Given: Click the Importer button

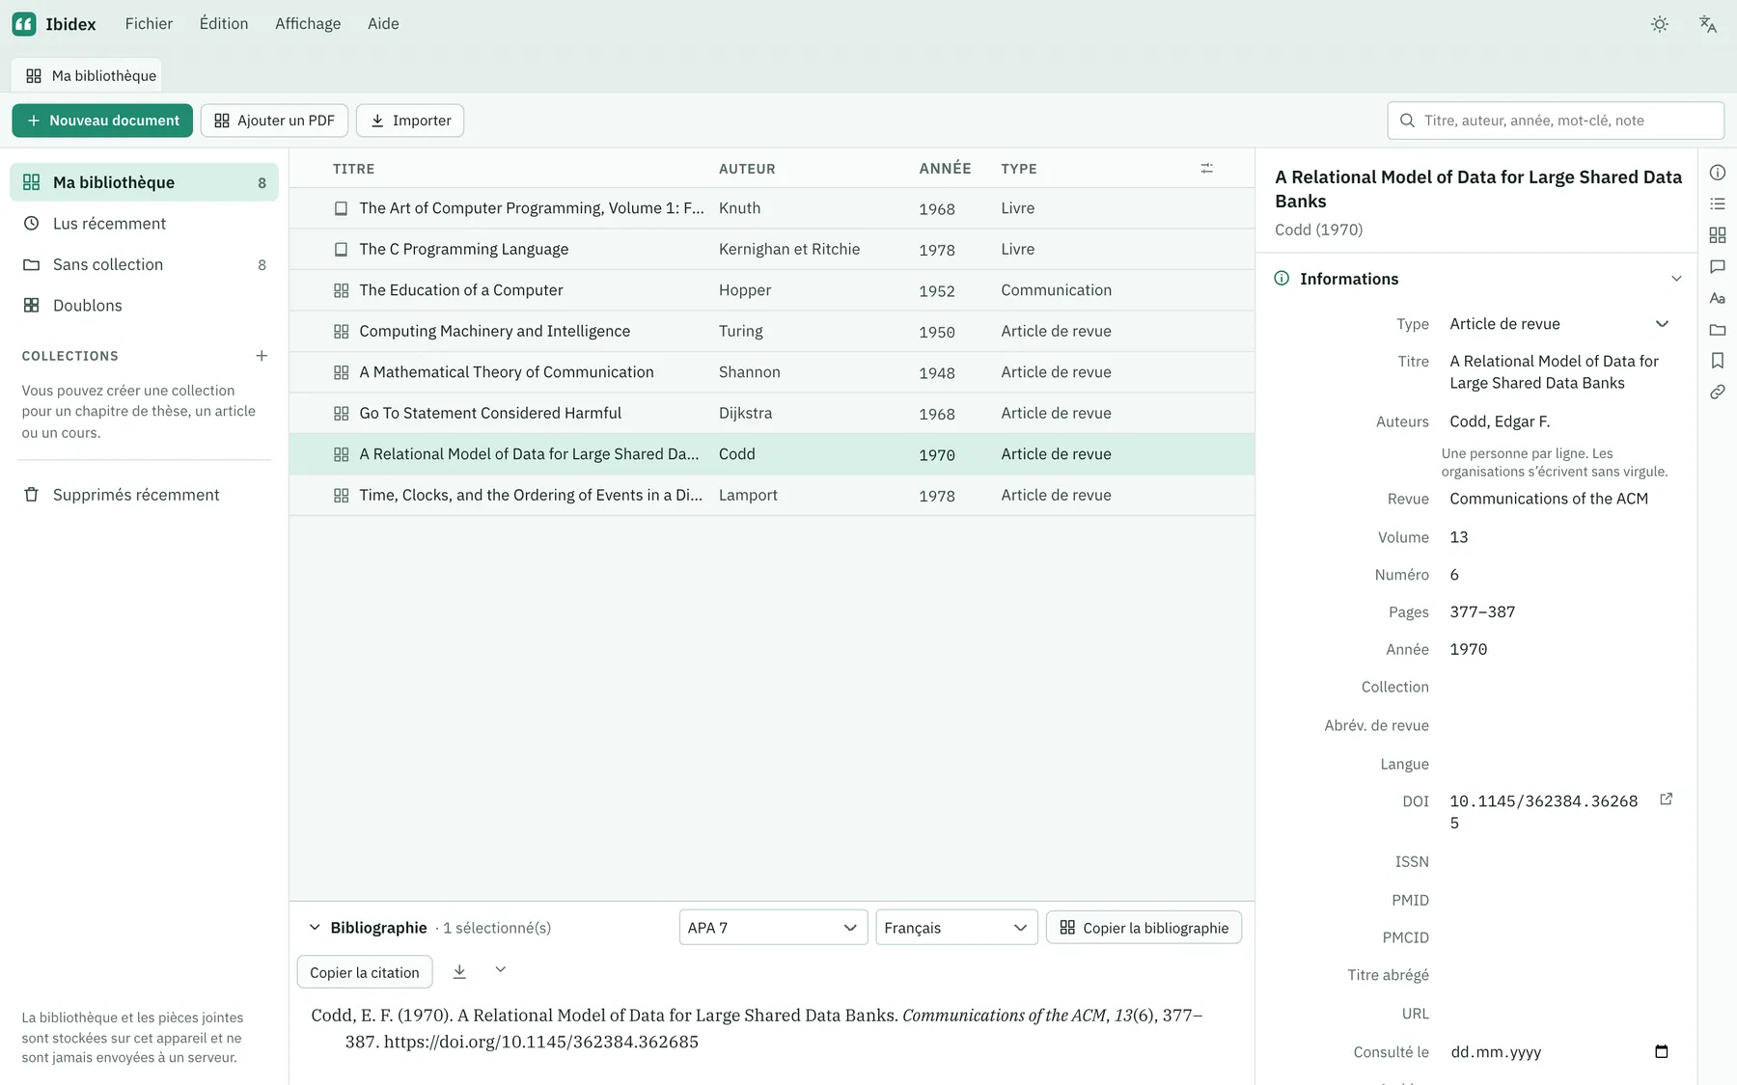Looking at the screenshot, I should pyautogui.click(x=410, y=121).
